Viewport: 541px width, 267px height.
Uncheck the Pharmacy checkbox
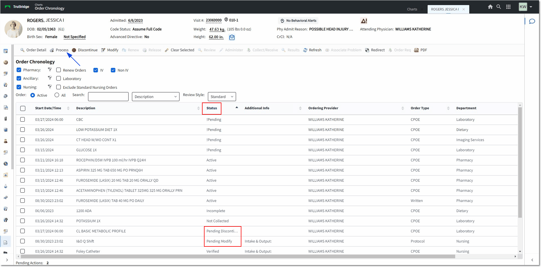coord(19,70)
